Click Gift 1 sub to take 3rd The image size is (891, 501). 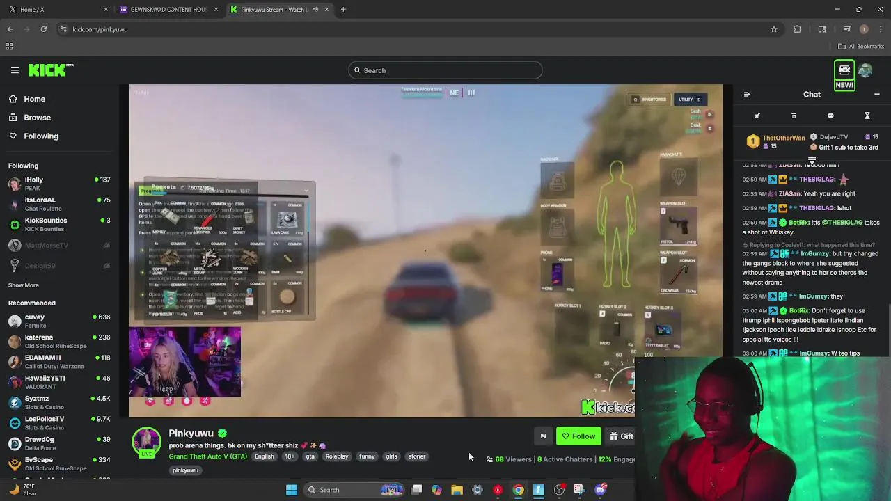[844, 148]
